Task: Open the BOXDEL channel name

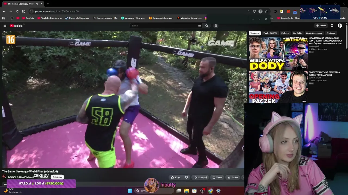Action: click(12, 177)
